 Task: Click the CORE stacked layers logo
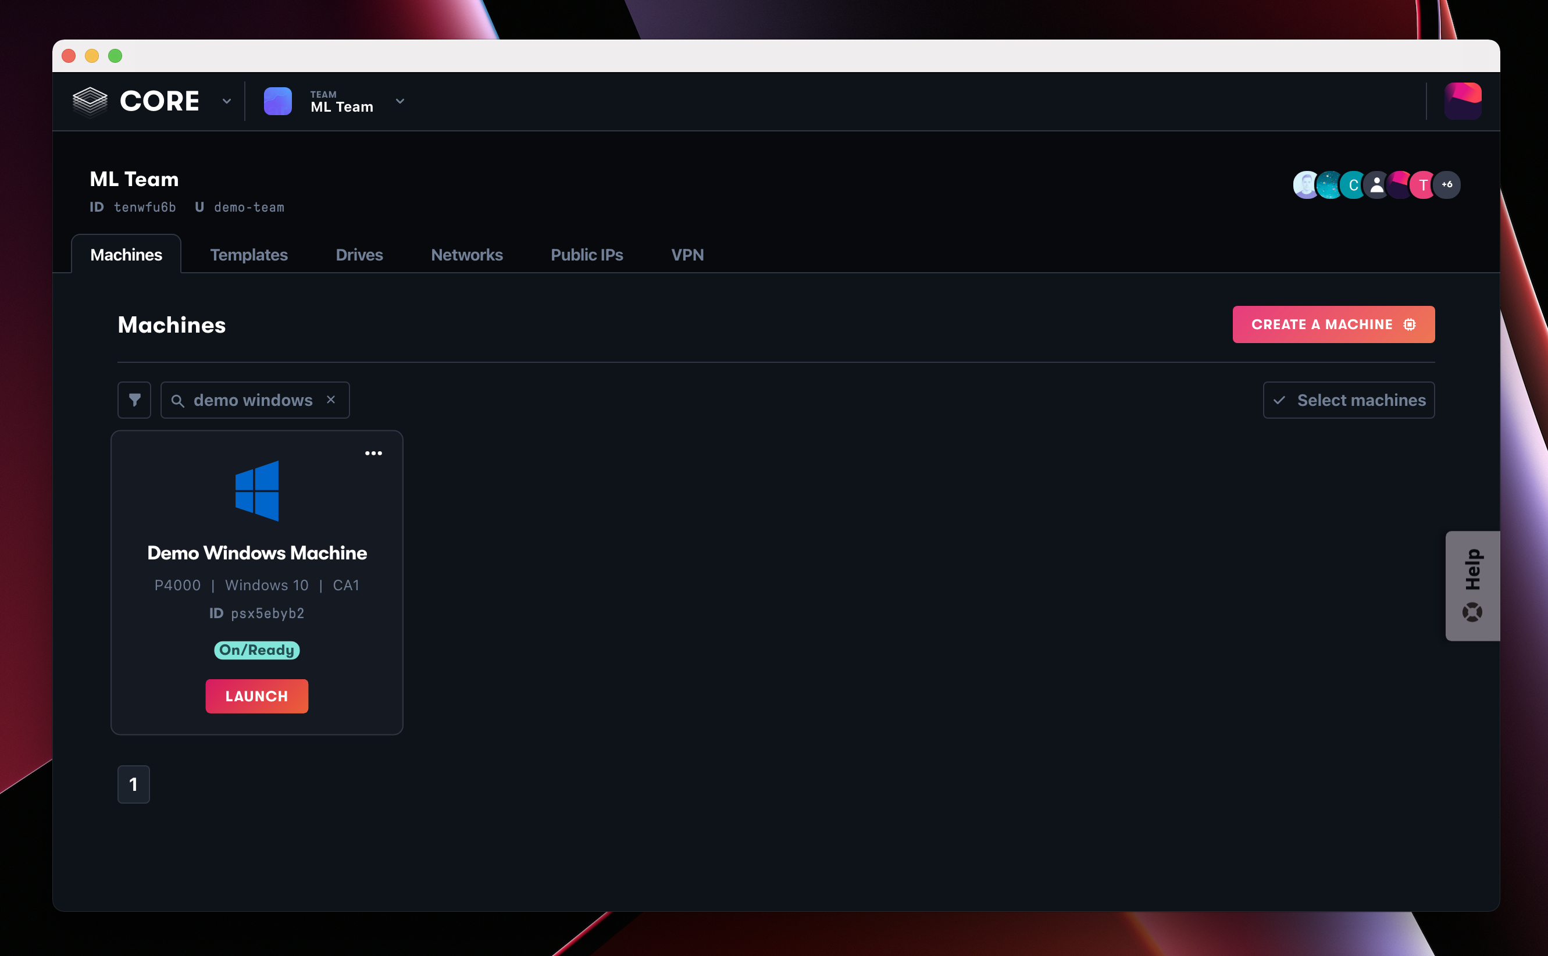(90, 101)
